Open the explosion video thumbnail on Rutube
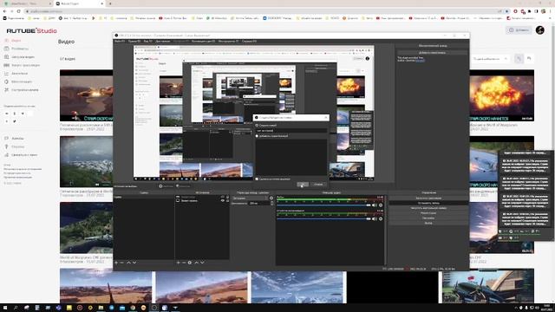555x312 pixels. click(x=501, y=95)
